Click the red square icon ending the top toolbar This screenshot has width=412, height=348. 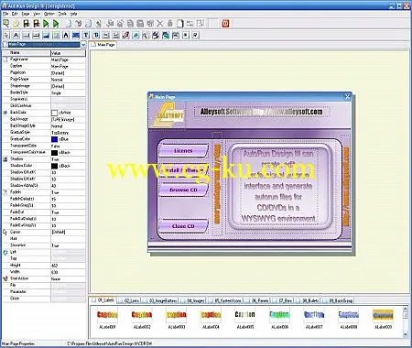(225, 24)
